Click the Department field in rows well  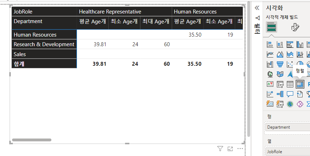coord(287,127)
